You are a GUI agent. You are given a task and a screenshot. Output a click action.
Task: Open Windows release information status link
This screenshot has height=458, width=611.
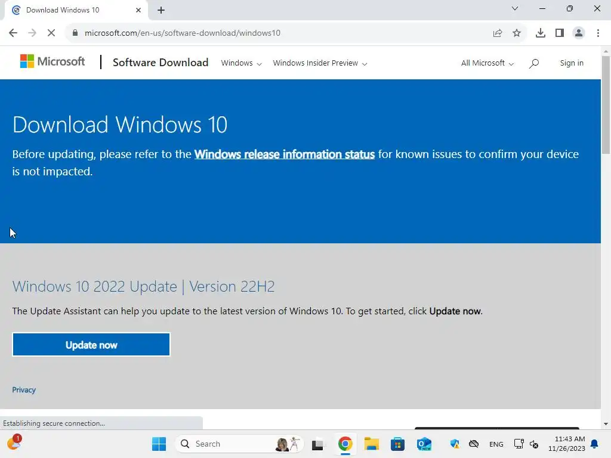285,154
